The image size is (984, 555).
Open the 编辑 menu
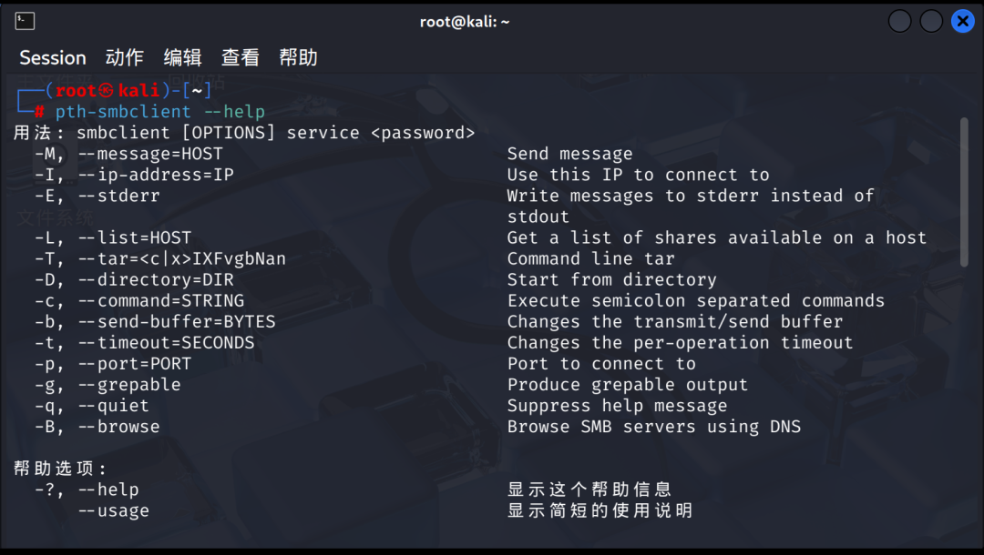click(x=182, y=57)
